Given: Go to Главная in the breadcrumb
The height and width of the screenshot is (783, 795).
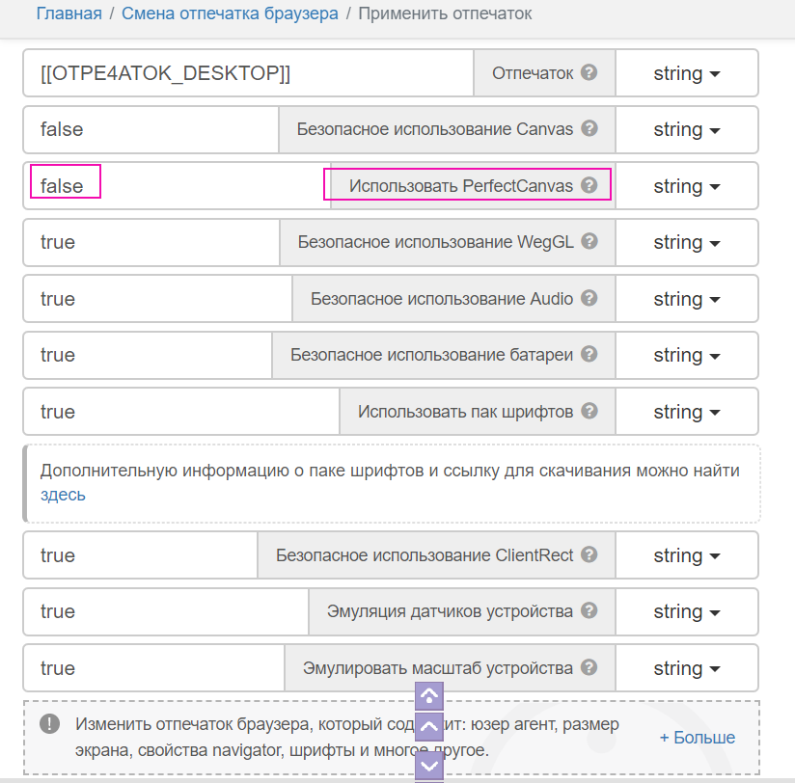Looking at the screenshot, I should point(69,13).
